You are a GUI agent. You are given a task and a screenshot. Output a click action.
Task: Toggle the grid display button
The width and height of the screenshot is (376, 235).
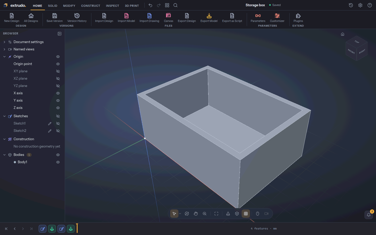coord(246,214)
